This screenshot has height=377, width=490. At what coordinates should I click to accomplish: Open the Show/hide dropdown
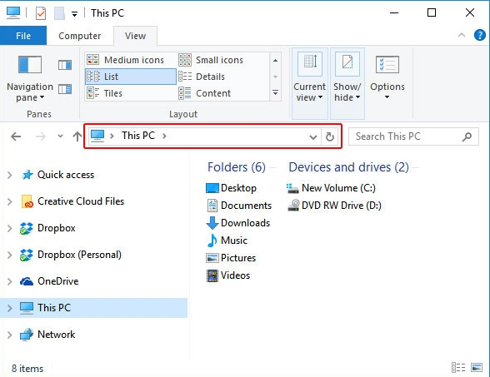[x=347, y=83]
